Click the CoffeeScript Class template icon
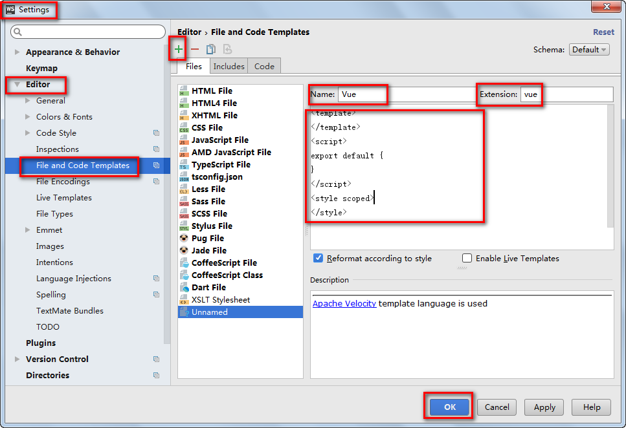Viewport: 626px width, 428px height. pos(184,275)
